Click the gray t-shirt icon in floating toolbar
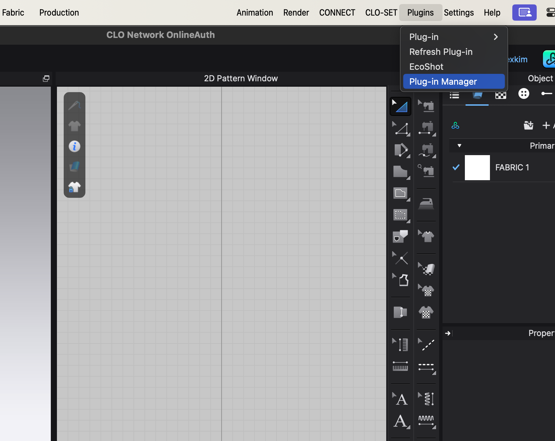 [x=75, y=126]
